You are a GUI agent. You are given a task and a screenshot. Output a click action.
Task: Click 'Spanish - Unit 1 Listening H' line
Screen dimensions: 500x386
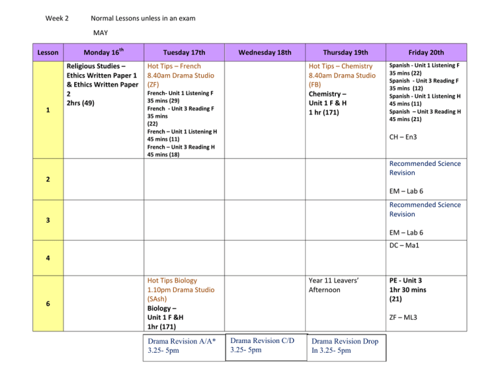424,96
